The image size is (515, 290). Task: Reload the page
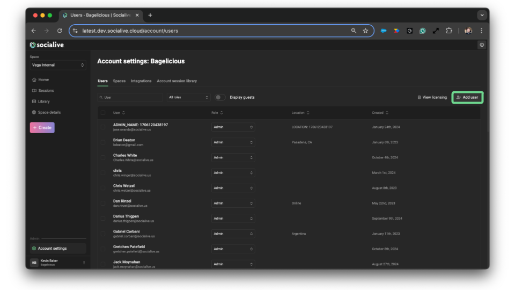[60, 31]
